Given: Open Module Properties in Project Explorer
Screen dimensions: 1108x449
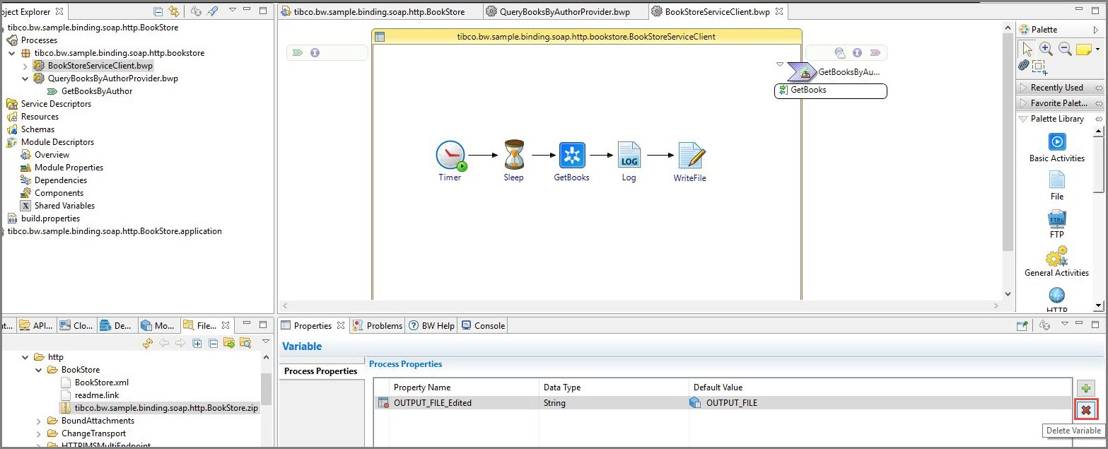Looking at the screenshot, I should (69, 168).
